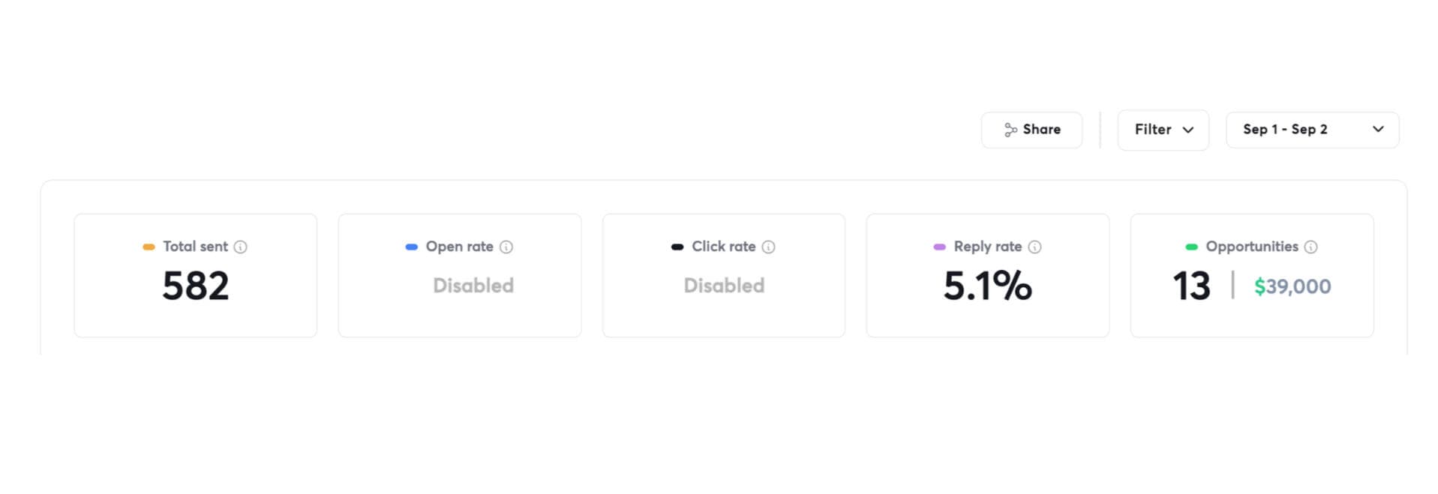Click the Share button
Viewport: 1438px width, 494px height.
coord(1031,129)
